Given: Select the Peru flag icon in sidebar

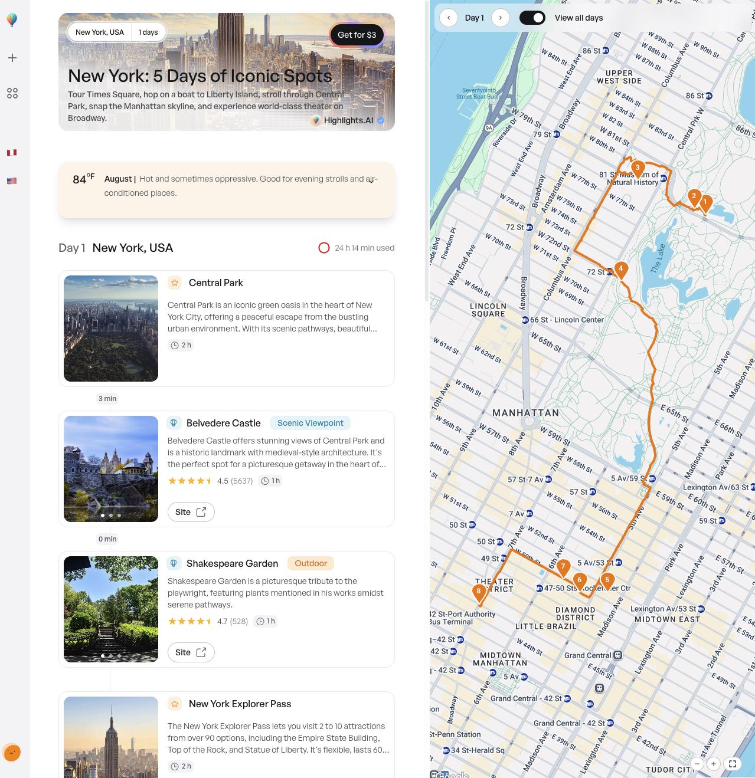Looking at the screenshot, I should (12, 153).
